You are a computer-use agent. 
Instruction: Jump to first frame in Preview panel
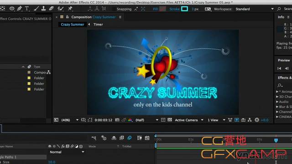click(279, 68)
